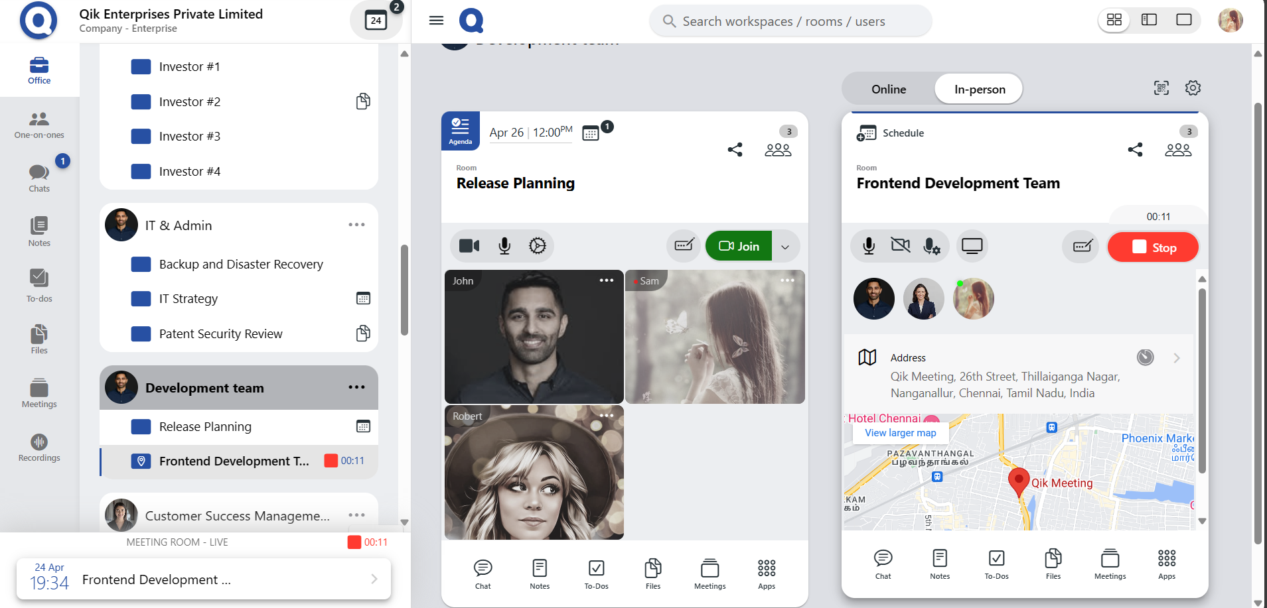Click the search workspaces field
Image resolution: width=1267 pixels, height=608 pixels.
(790, 21)
